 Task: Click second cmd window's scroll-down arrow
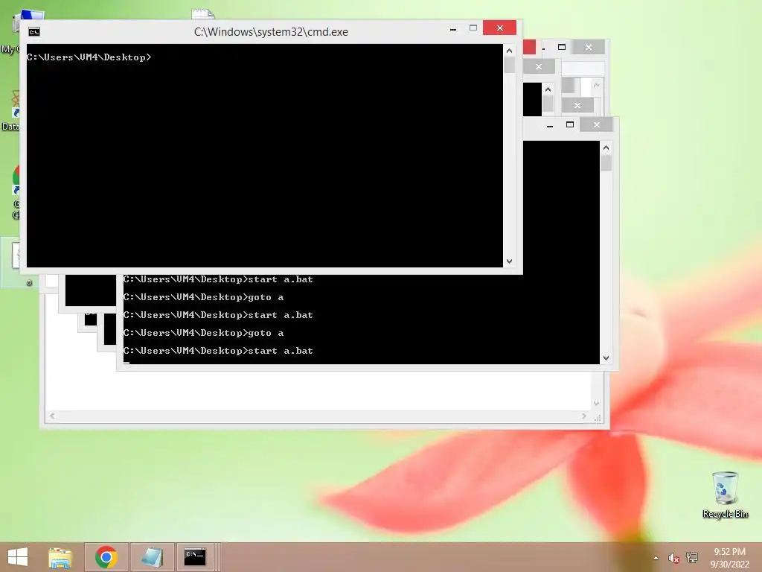(x=606, y=358)
